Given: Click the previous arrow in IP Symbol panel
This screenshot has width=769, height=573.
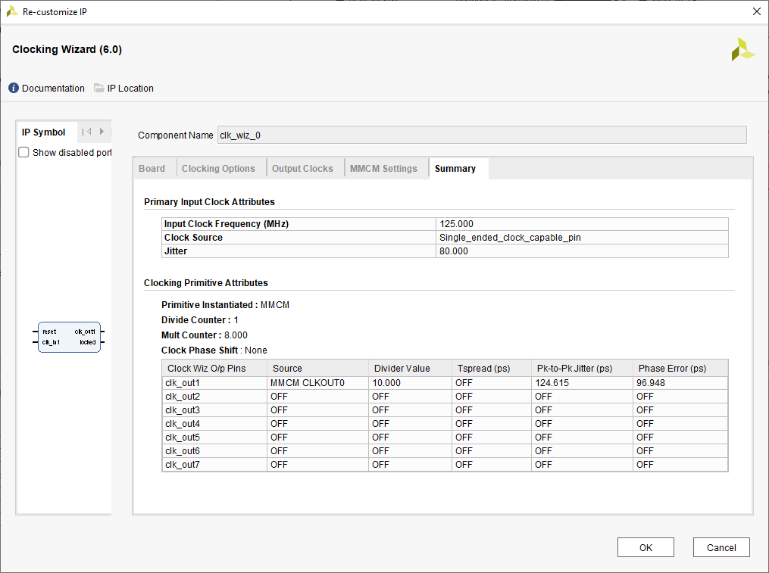Looking at the screenshot, I should [x=91, y=131].
